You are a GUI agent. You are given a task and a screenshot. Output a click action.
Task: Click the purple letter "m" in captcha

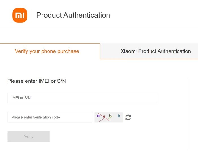[x=98, y=116]
